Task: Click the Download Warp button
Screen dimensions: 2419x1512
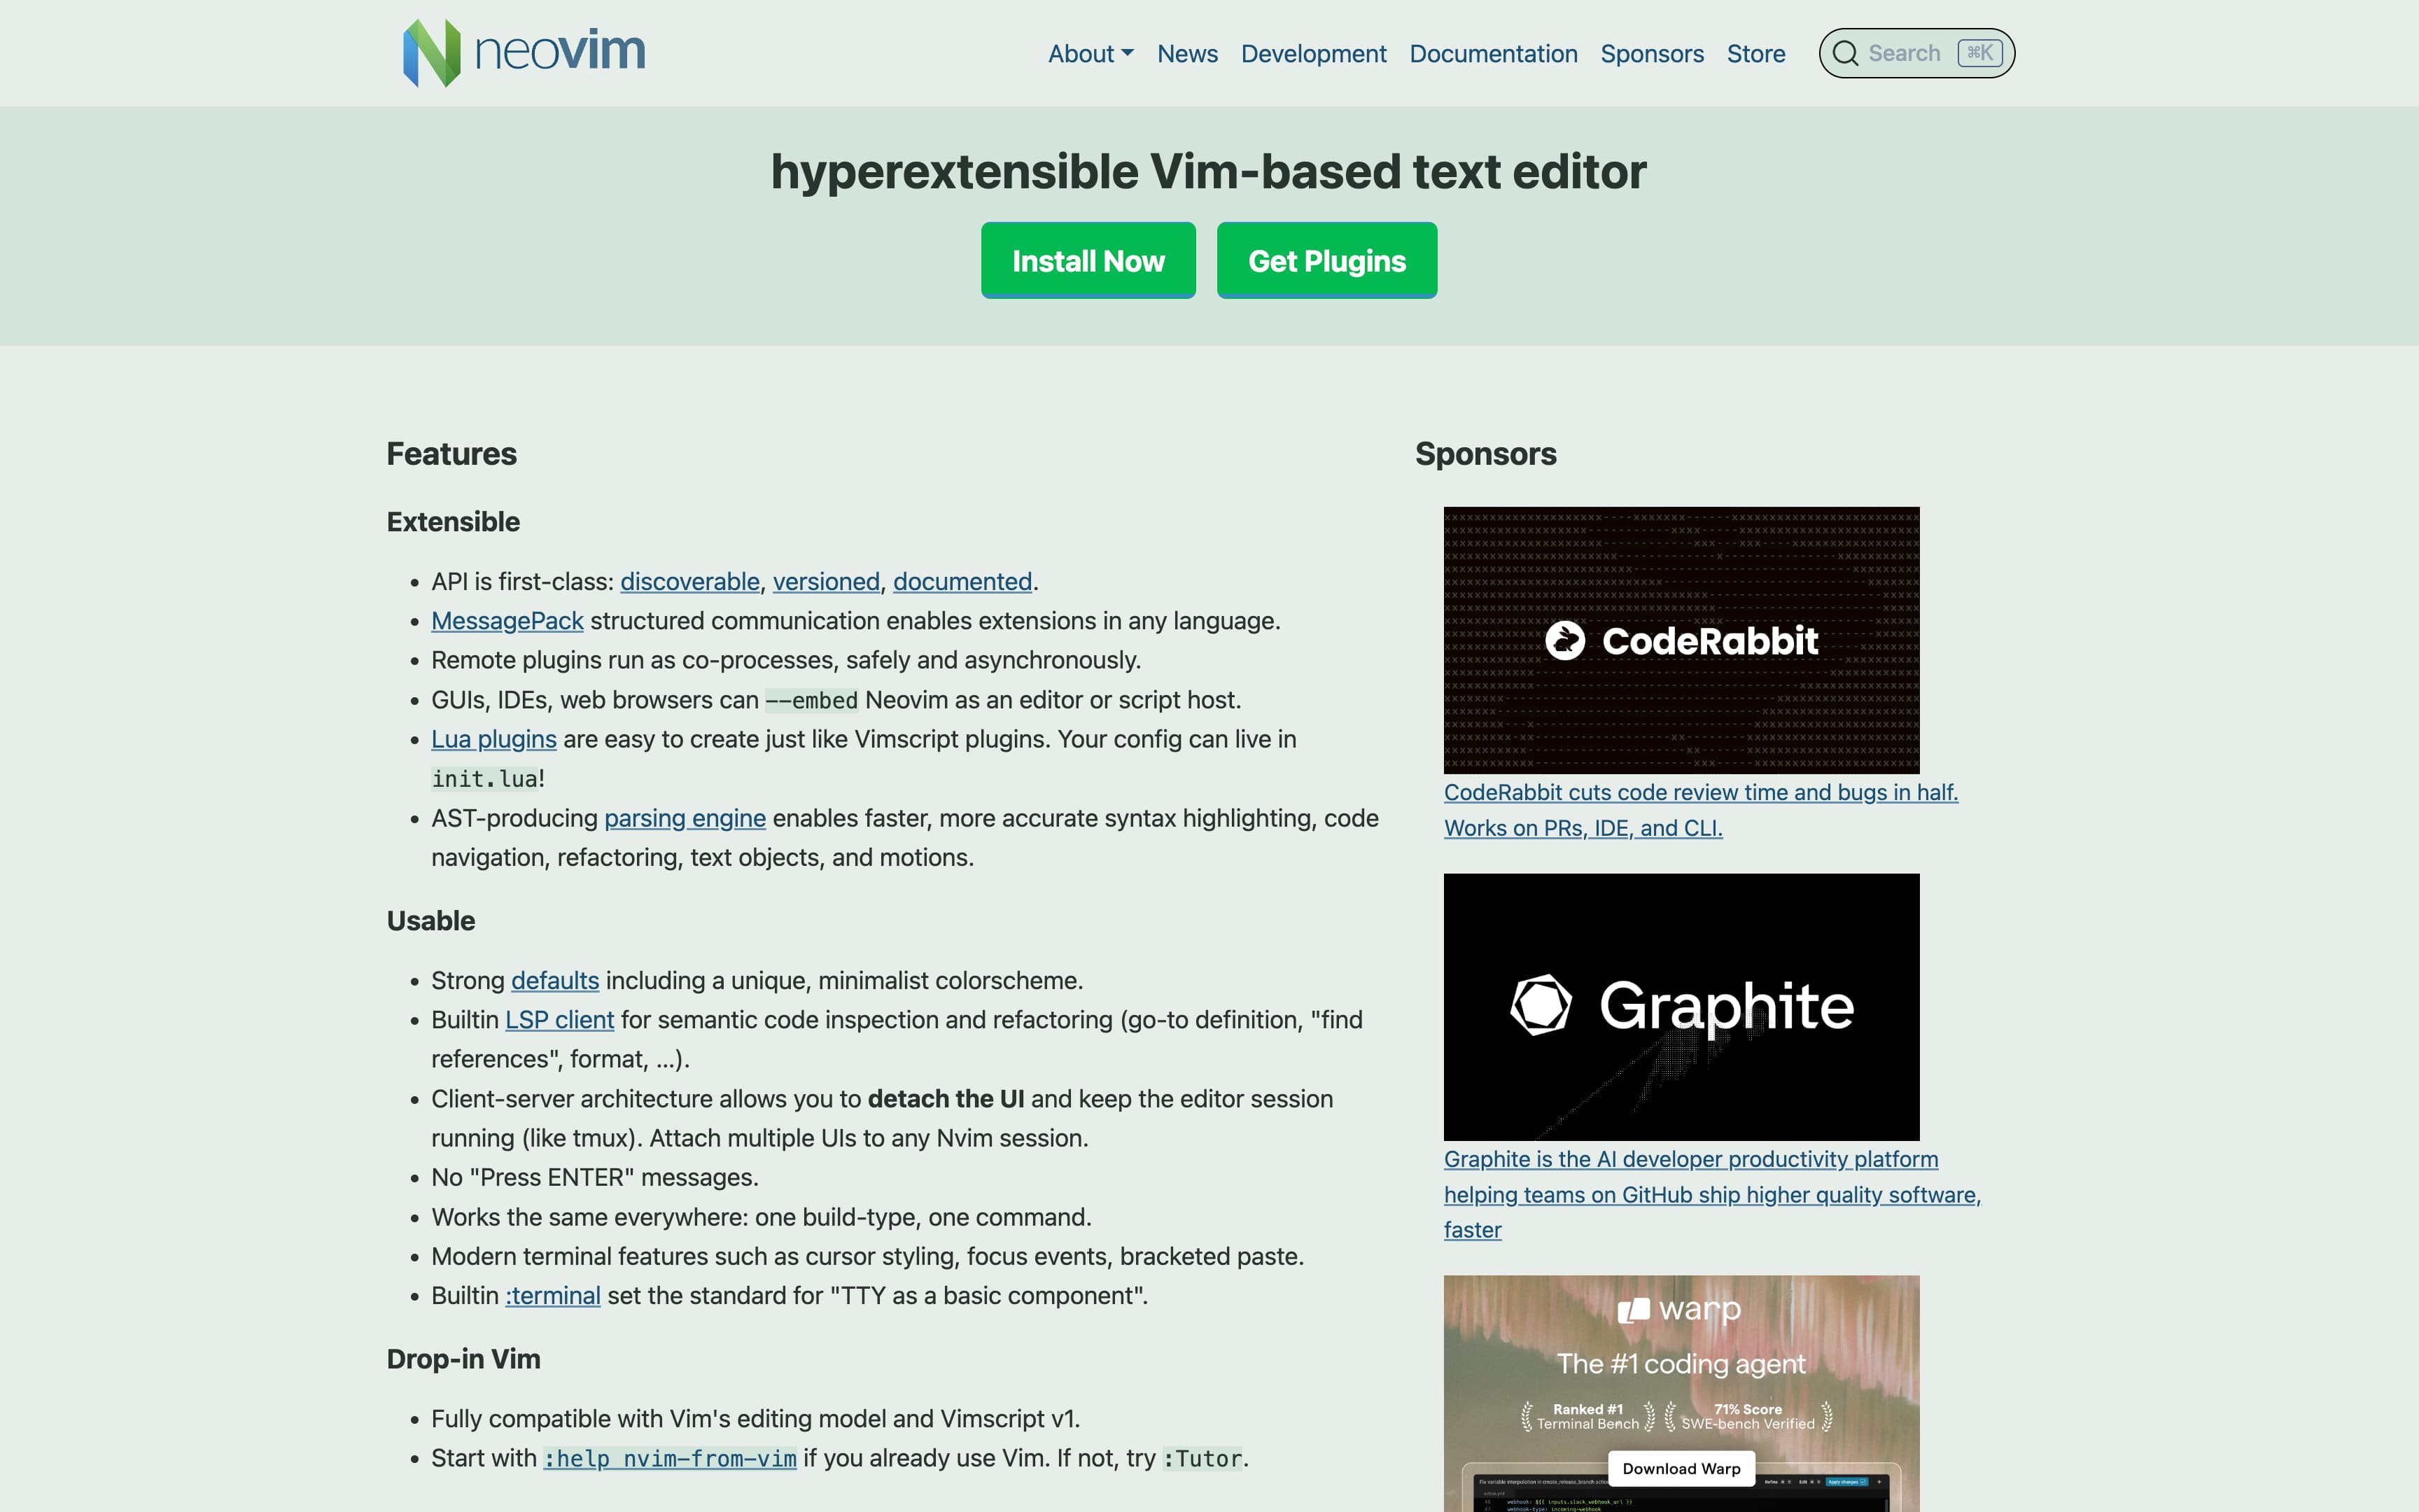Action: (1681, 1468)
